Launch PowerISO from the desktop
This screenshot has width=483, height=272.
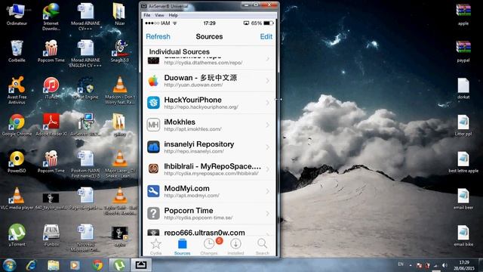[17, 162]
